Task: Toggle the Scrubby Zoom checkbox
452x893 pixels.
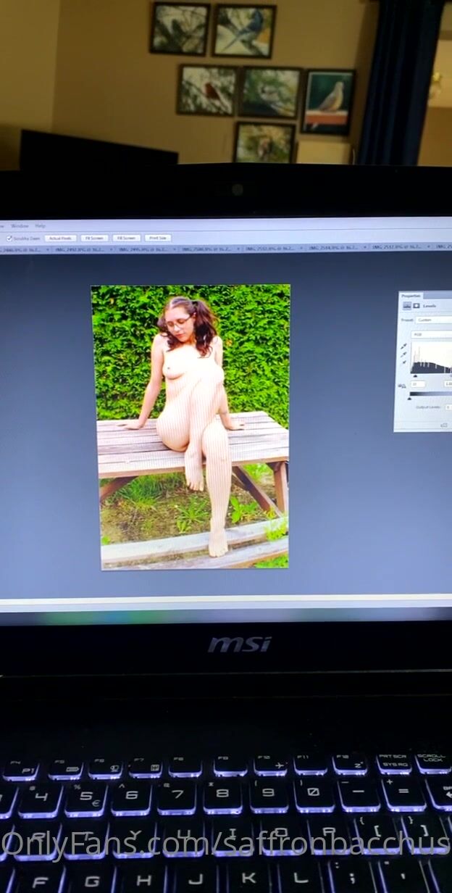Action: click(9, 238)
